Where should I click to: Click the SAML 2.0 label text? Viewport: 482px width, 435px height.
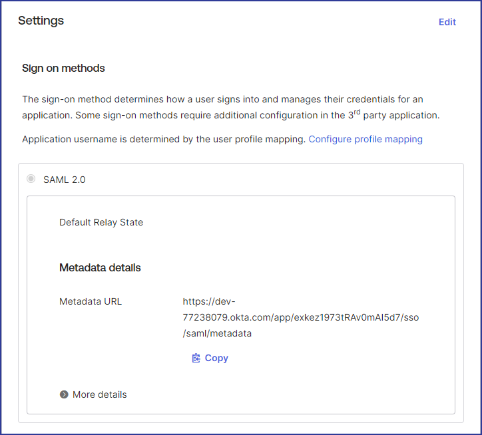point(64,179)
